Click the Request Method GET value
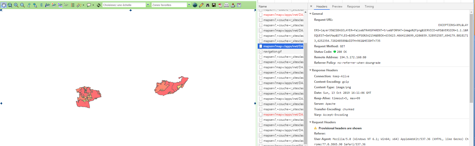475x146 pixels. click(x=343, y=46)
